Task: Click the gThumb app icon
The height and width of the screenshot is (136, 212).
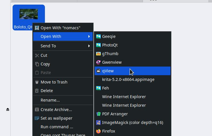Action: tap(98, 54)
